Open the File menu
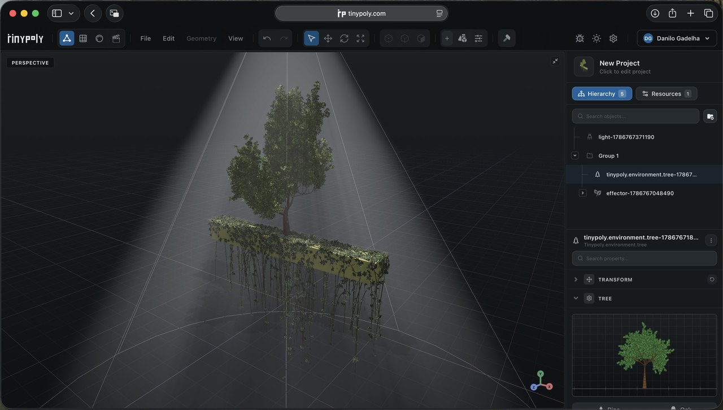723x410 pixels. point(146,38)
